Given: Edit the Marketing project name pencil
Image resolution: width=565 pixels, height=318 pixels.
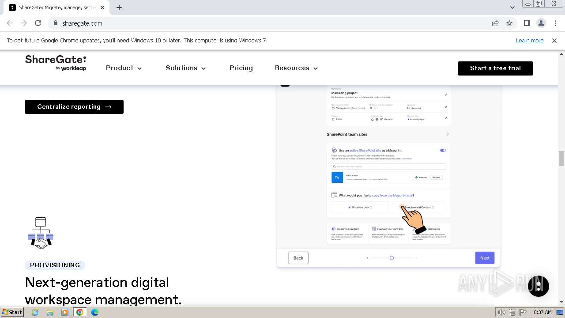Looking at the screenshot, I should (x=446, y=95).
